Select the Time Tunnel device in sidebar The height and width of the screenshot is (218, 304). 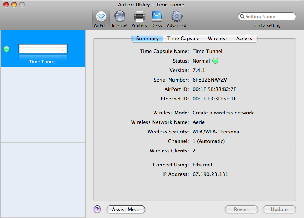point(43,49)
